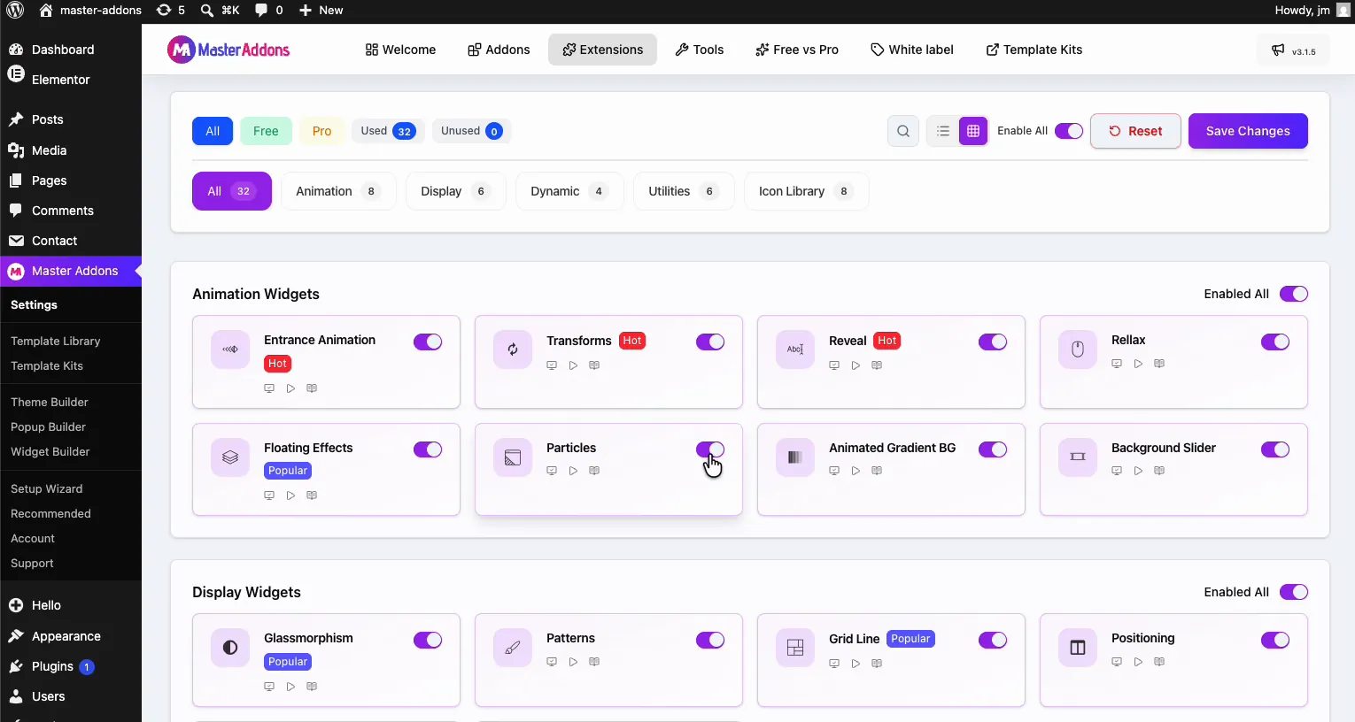
Task: Click the Entrance Animation widget icon
Action: click(230, 349)
